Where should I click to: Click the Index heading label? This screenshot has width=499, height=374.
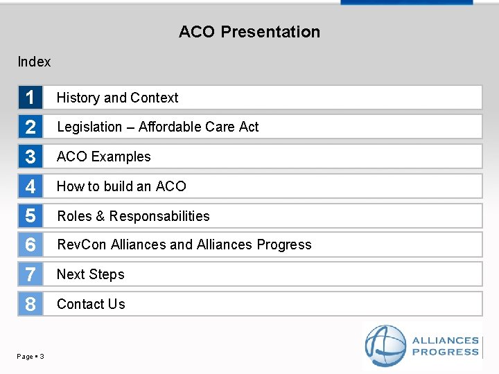pos(34,62)
